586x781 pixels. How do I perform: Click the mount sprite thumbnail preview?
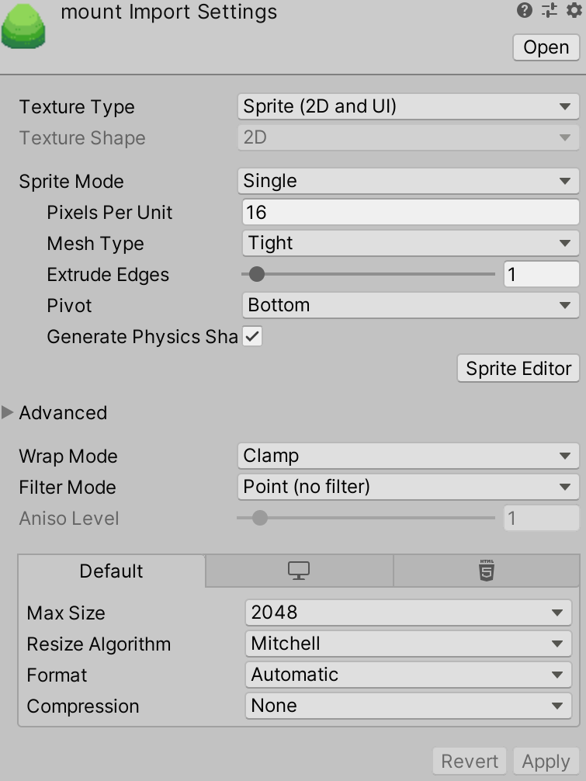click(x=23, y=26)
